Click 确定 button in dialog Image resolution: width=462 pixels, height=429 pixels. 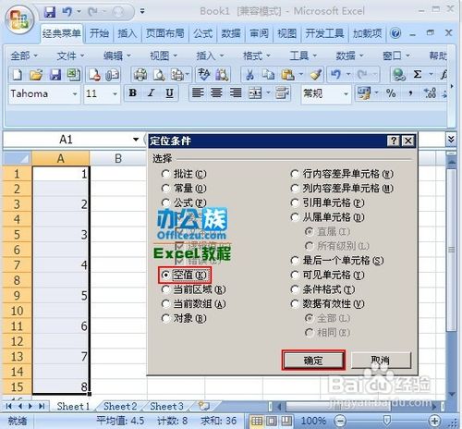[313, 360]
